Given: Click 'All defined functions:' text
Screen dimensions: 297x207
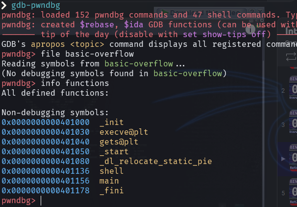Looking at the screenshot, I should [x=55, y=93].
